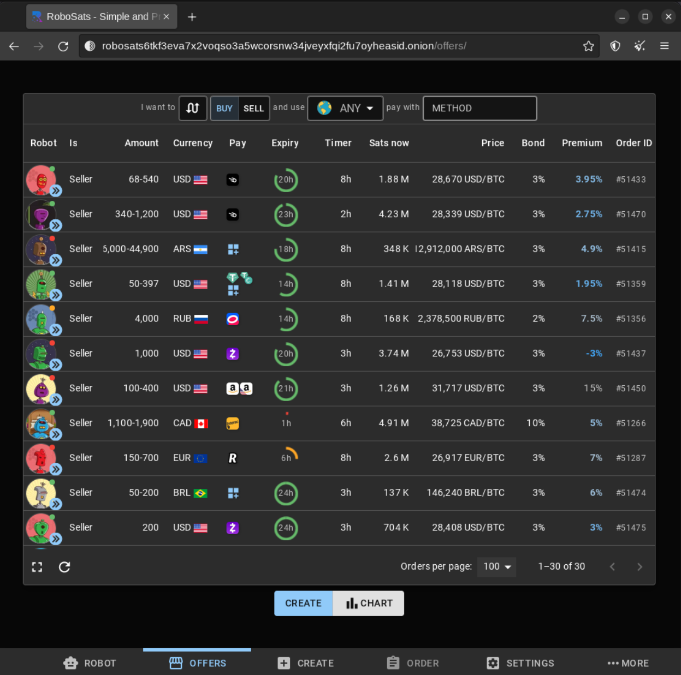Refresh the order book with reload icon
681x675 pixels.
(x=64, y=567)
